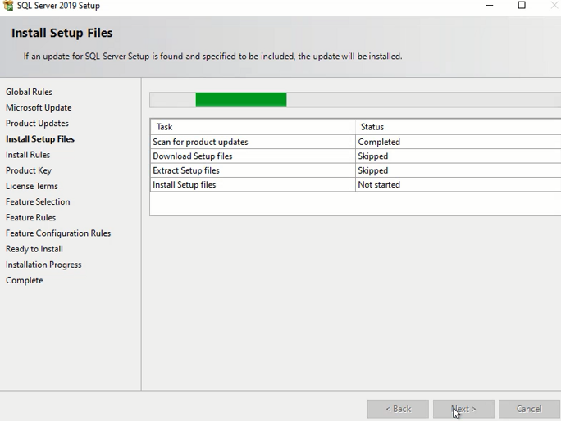Select License Terms step in sidebar
The height and width of the screenshot is (421, 561).
pyautogui.click(x=32, y=186)
